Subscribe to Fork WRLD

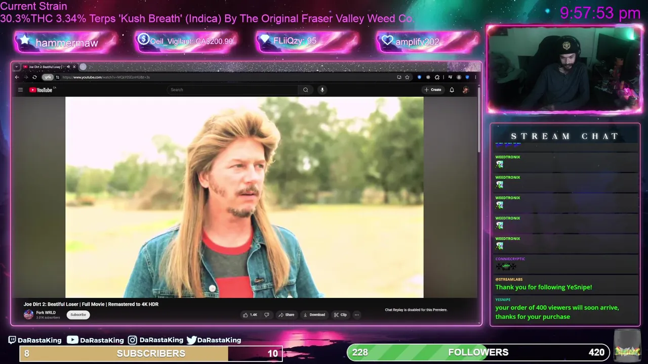click(78, 315)
